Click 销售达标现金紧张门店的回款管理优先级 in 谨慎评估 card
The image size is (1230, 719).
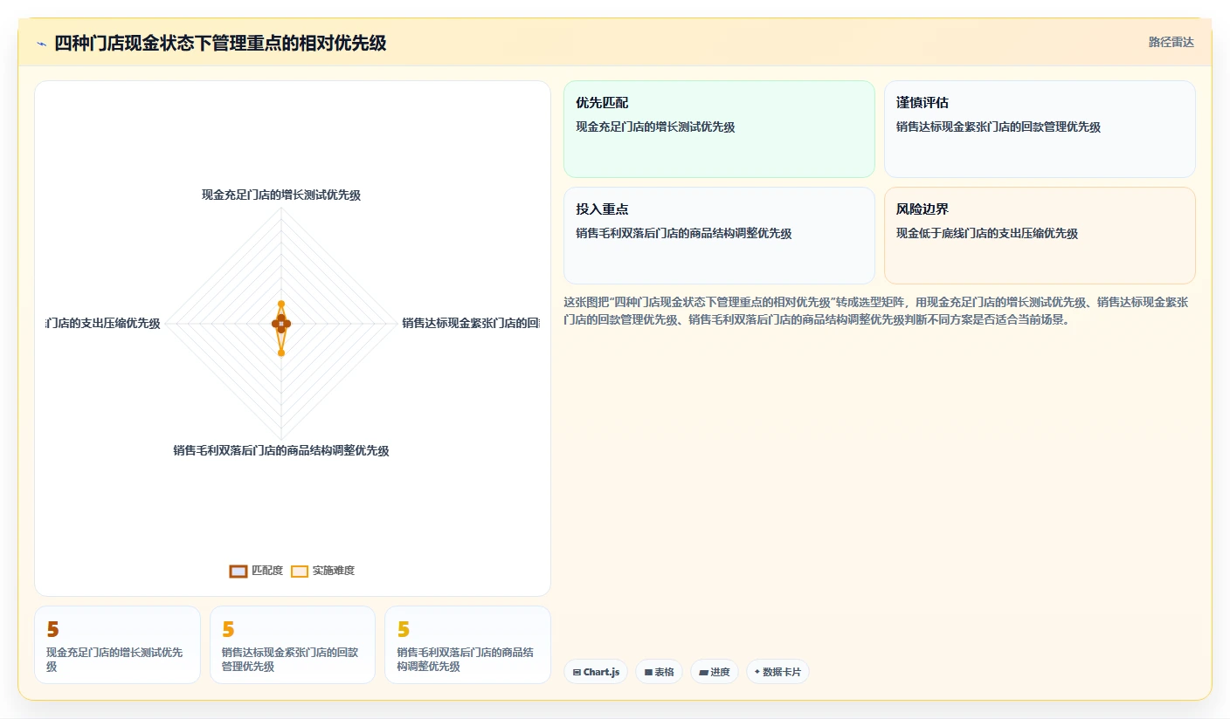[999, 127]
